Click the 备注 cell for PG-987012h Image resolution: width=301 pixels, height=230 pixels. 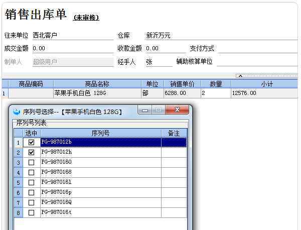tap(174, 152)
